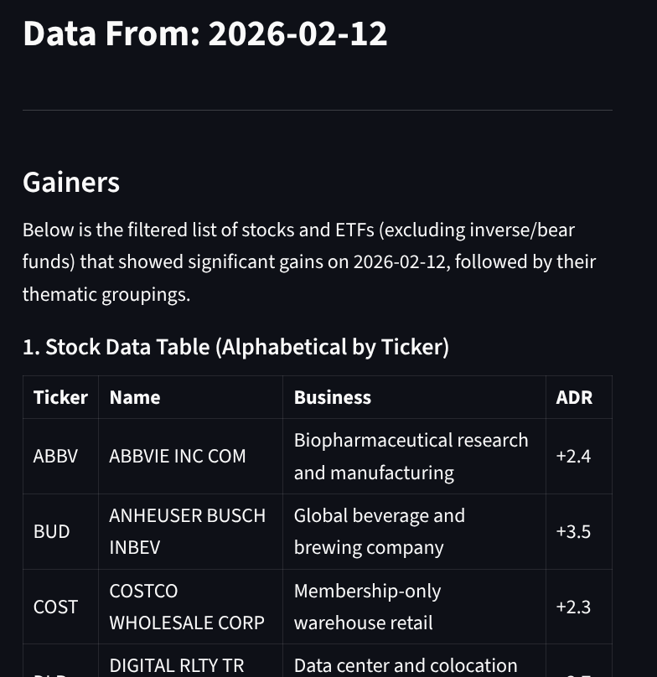Click the +2.4 ADR value
Screen dimensions: 657x677
coord(573,456)
